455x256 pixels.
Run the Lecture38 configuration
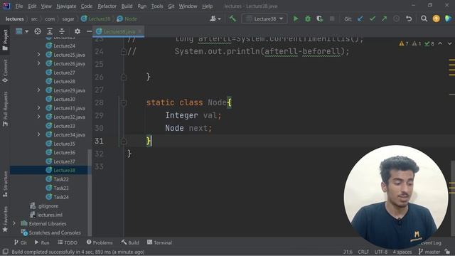tap(296, 19)
